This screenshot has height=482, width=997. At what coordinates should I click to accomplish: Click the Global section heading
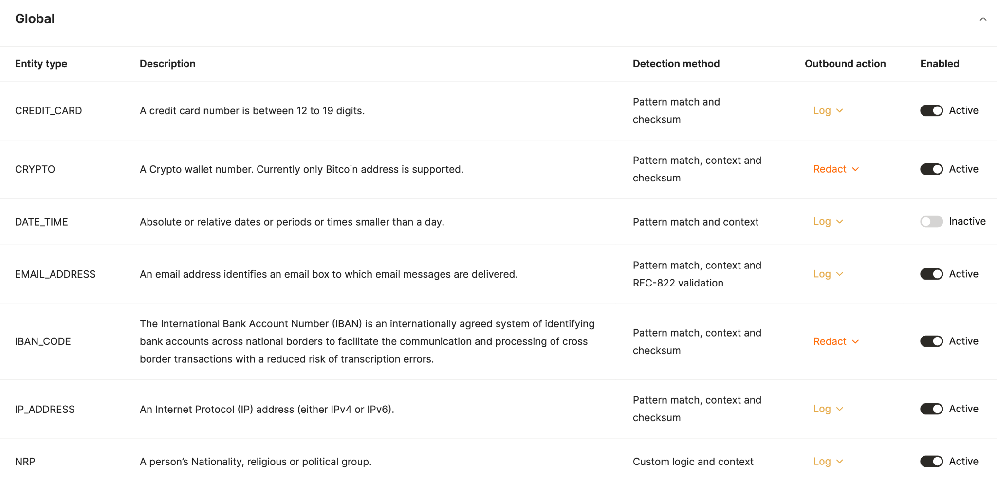pos(35,19)
